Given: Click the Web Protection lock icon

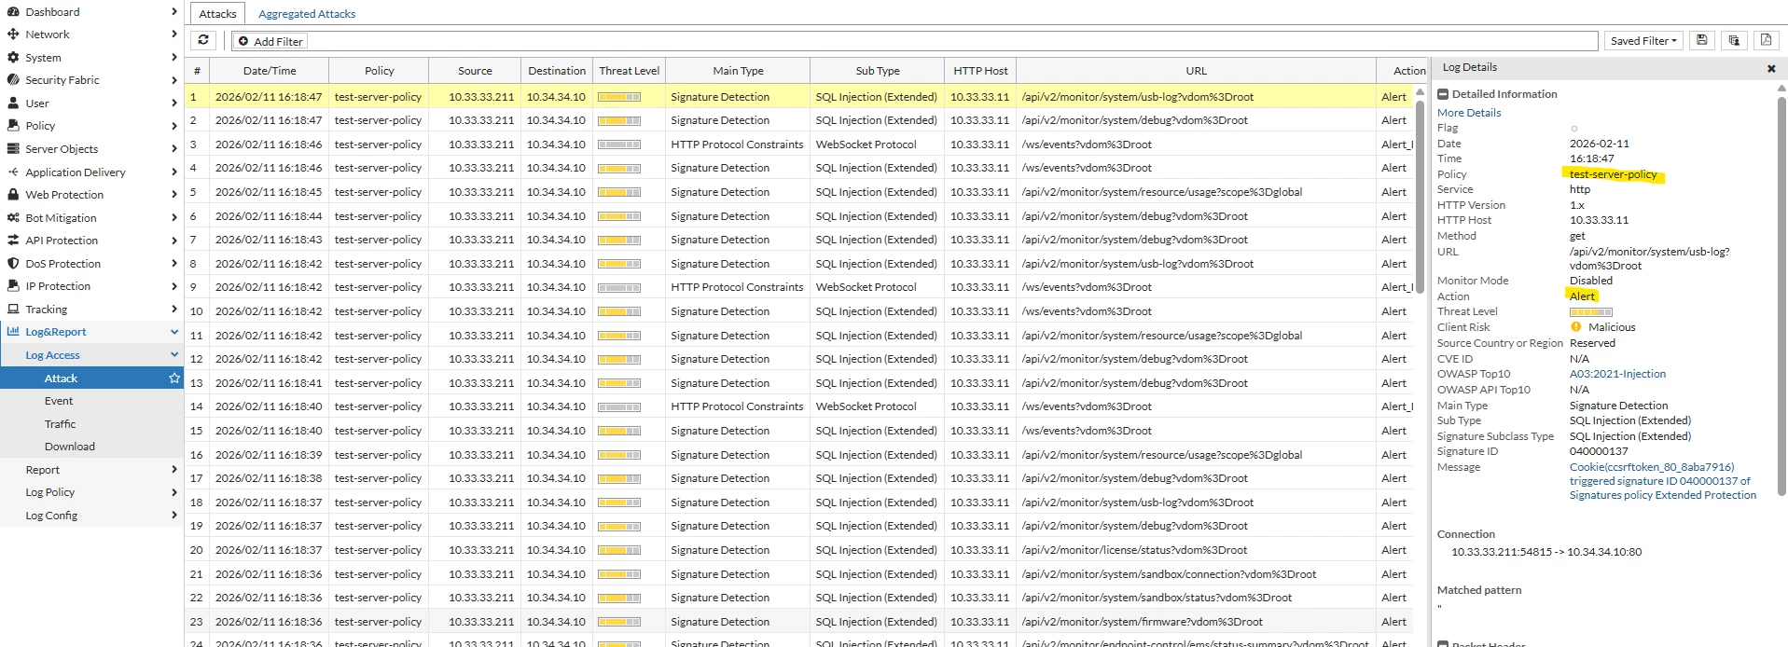Looking at the screenshot, I should coord(13,195).
